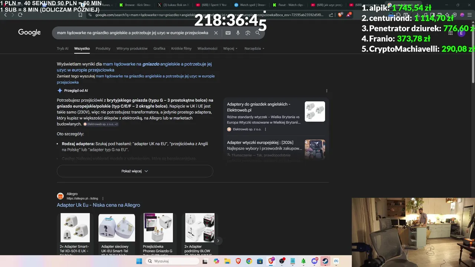Open Microsoft Store from the taskbar
Viewport: 475px width, 267px height.
click(x=260, y=261)
